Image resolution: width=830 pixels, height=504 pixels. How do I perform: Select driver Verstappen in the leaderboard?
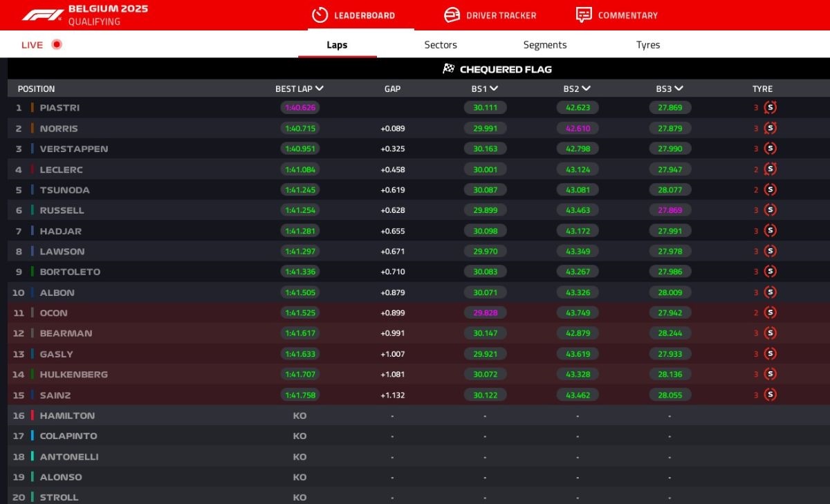(73, 149)
